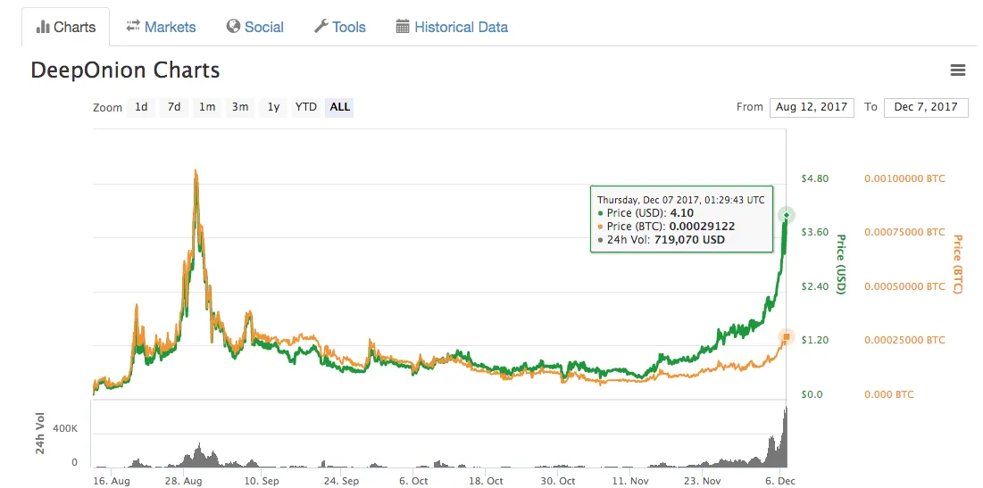Click the 0.00050000 BTC axis label
Image resolution: width=983 pixels, height=488 pixels.
(904, 286)
